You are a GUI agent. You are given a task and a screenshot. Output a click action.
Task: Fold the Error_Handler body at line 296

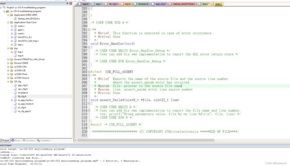(89, 47)
